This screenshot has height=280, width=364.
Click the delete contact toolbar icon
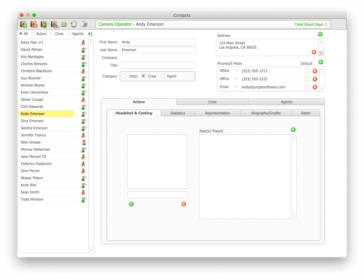pos(34,25)
